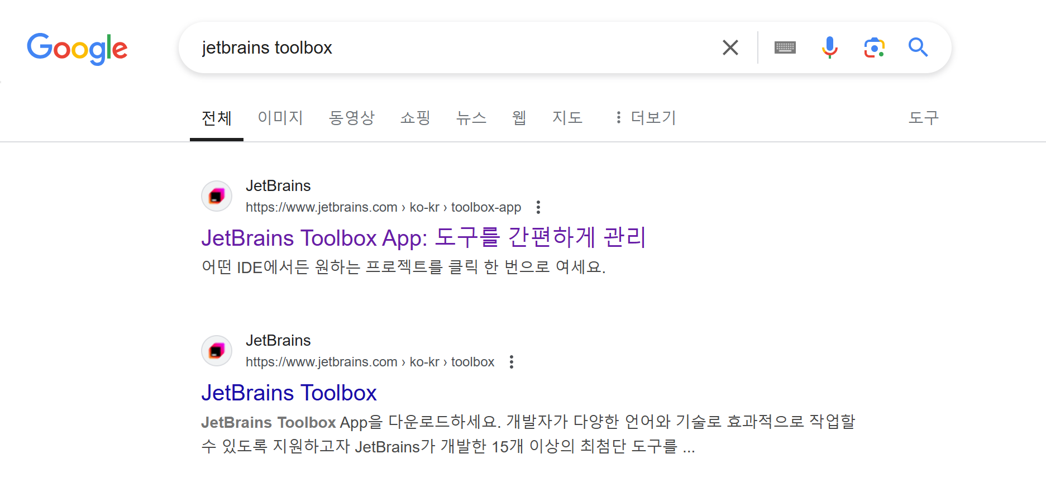Image resolution: width=1046 pixels, height=487 pixels.
Task: Expand the 더보기 more filters menu
Action: click(x=645, y=117)
